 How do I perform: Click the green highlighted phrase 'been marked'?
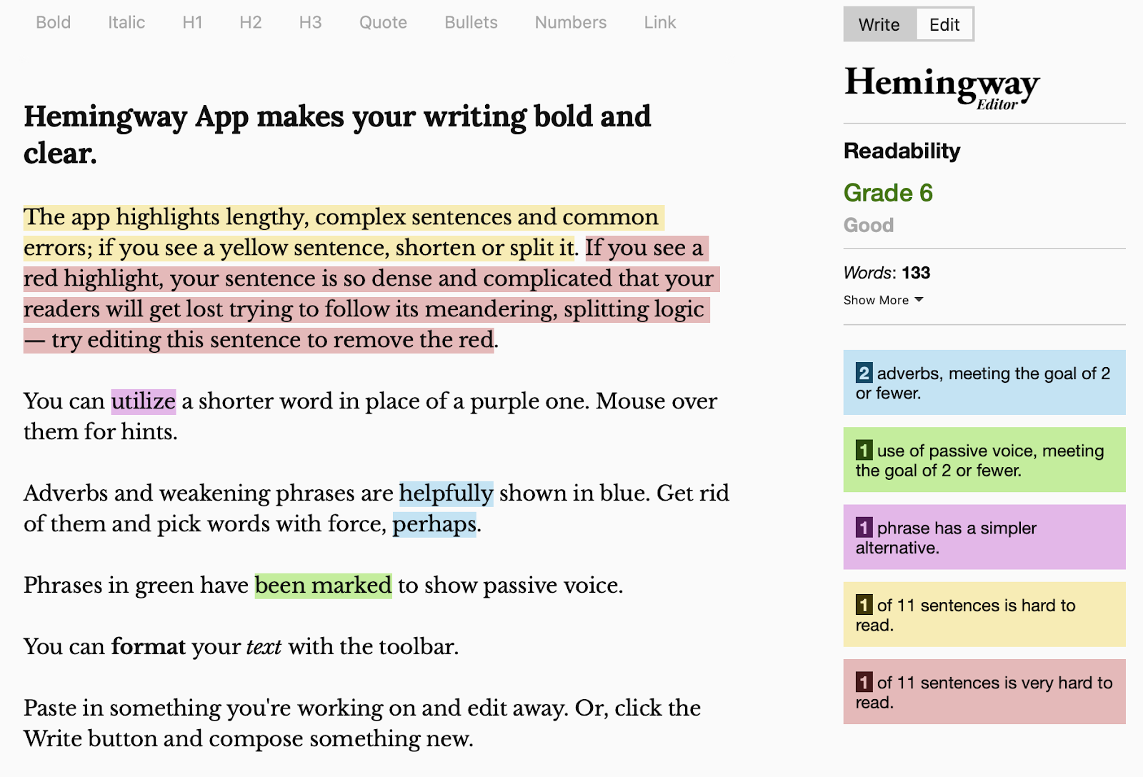[x=324, y=586]
